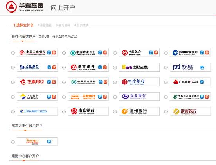
Task: Select the 上海银行 radio button
Action: coord(13,97)
